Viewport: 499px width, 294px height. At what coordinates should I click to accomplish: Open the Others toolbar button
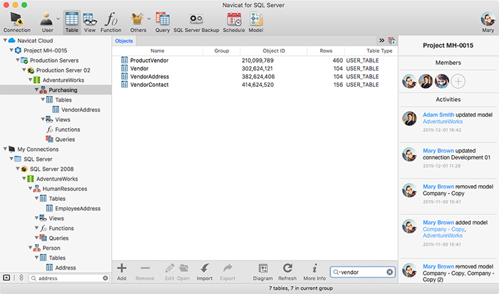138,22
